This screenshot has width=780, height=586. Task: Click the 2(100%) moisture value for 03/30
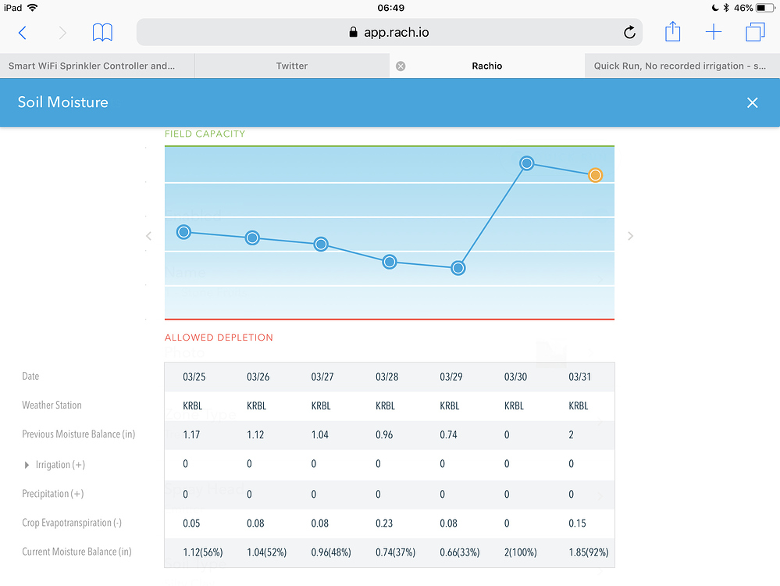pyautogui.click(x=520, y=552)
